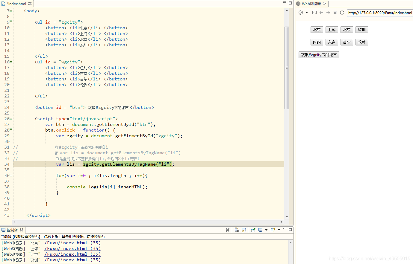The height and width of the screenshot is (264, 413).
Task: Switch to the *index.html editor tab
Action: (16, 4)
